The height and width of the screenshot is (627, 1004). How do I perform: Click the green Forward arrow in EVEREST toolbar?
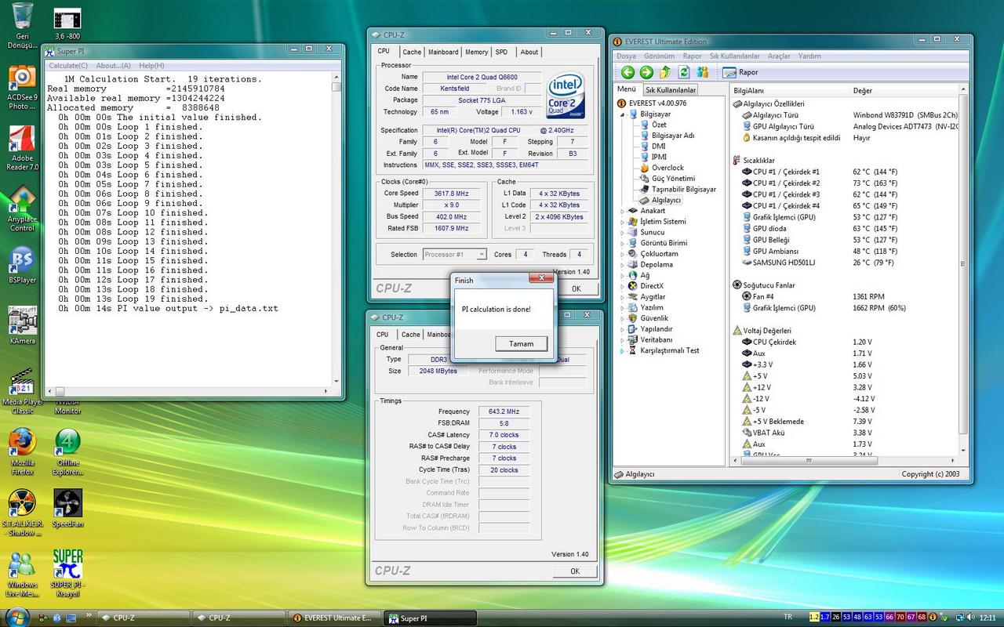[646, 72]
